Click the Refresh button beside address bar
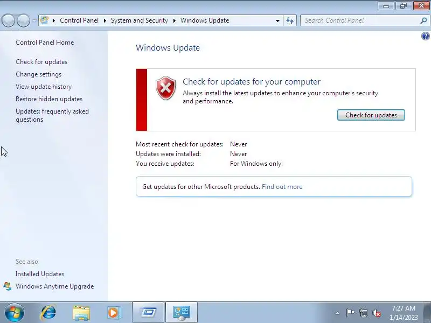Image resolution: width=431 pixels, height=323 pixels. (290, 20)
